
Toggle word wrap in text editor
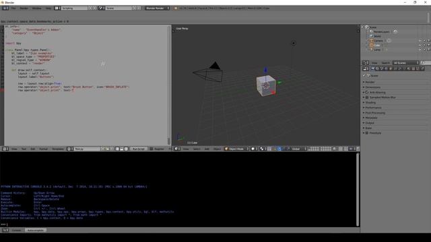pos(121,149)
